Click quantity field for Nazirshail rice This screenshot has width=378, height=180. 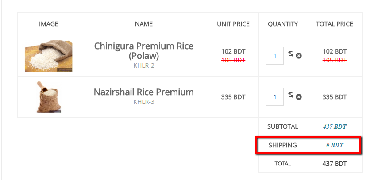click(275, 96)
